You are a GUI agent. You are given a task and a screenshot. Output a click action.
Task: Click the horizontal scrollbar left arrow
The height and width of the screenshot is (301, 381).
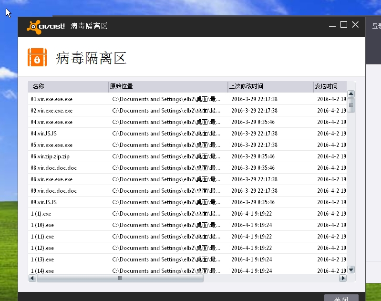click(32, 278)
